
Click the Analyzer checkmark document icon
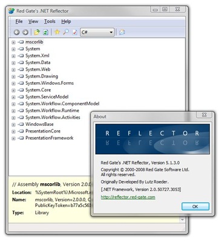pos(74,32)
